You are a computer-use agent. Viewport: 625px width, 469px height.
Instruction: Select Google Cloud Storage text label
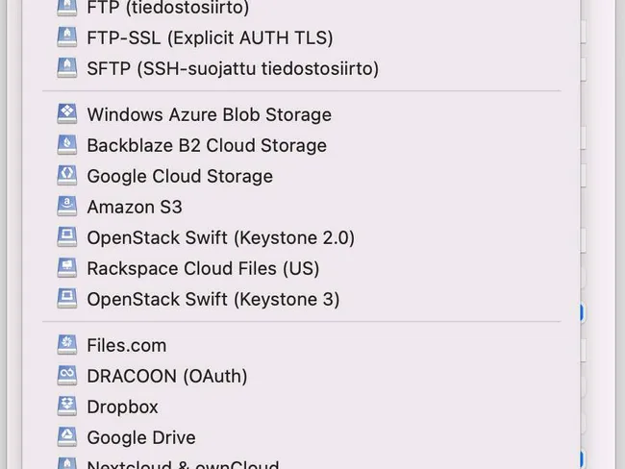180,177
